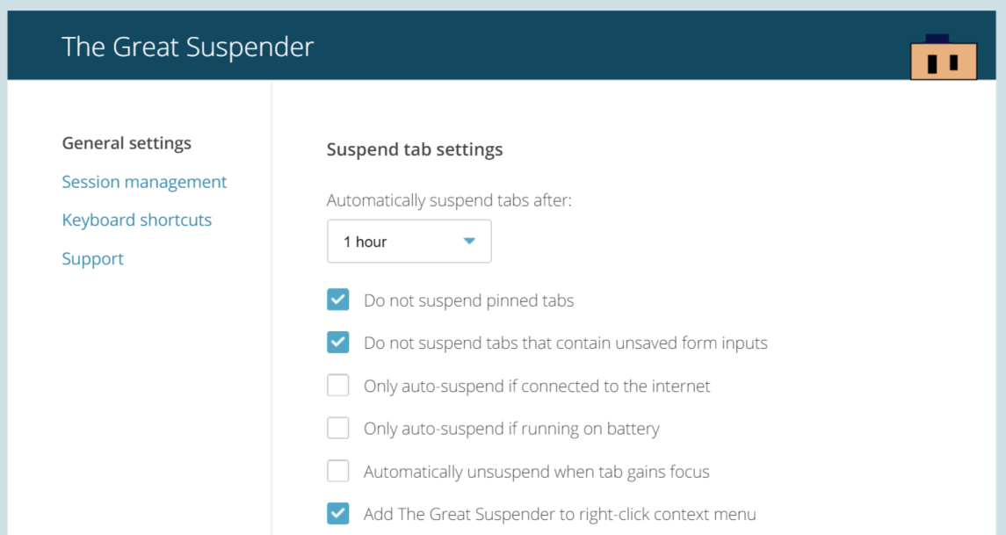Click the 'Only auto-suspend if connected to the internet' text
The height and width of the screenshot is (535, 1006).
tap(537, 386)
